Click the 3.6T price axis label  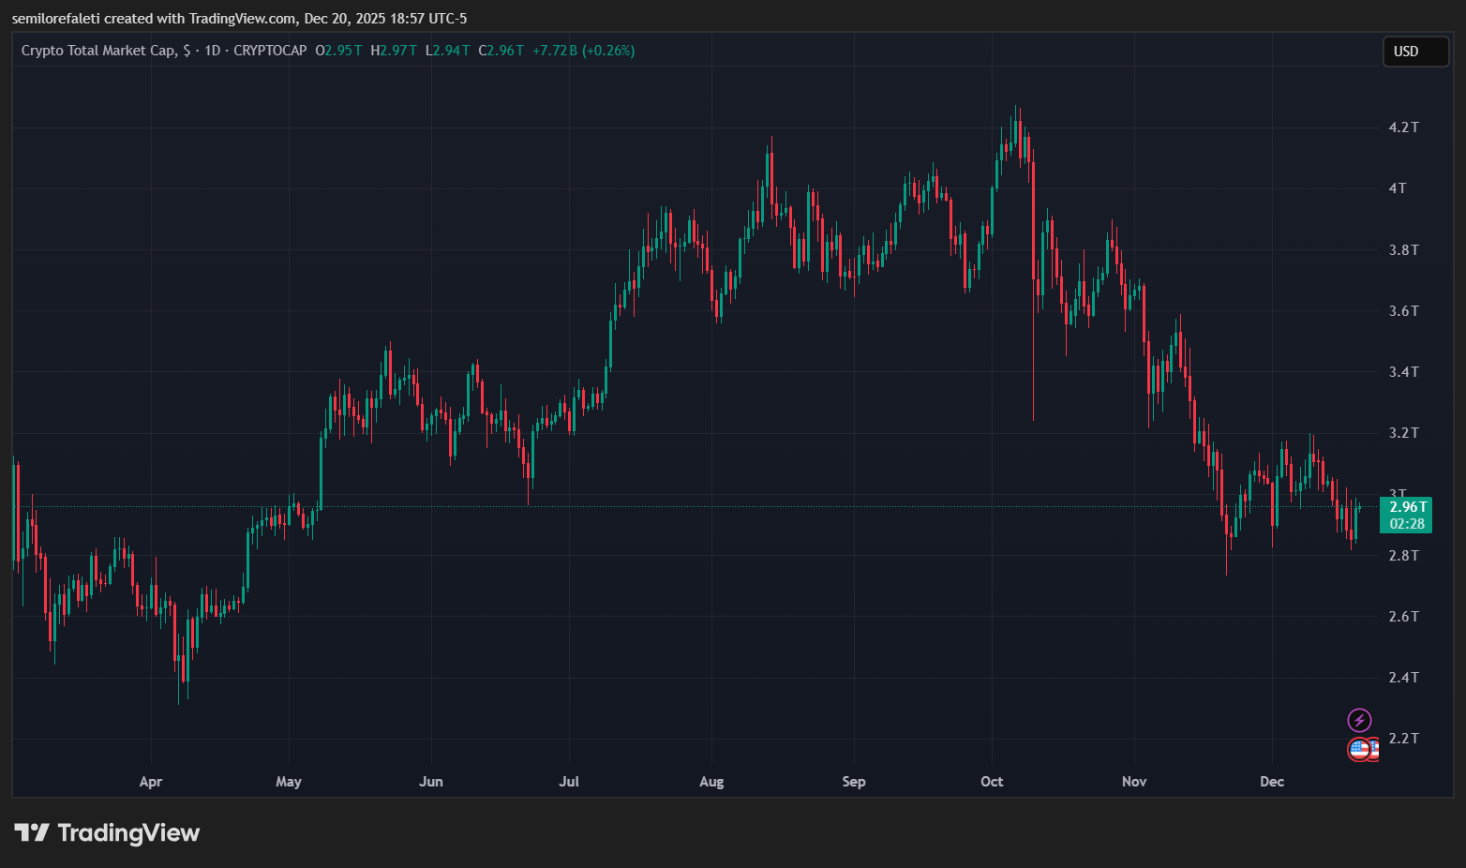(1404, 311)
